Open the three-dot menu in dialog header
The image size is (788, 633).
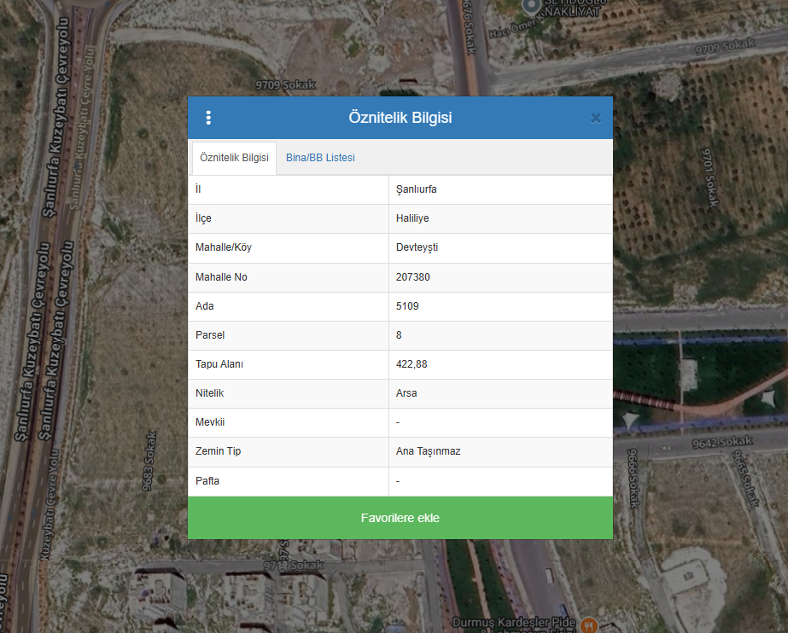(208, 118)
